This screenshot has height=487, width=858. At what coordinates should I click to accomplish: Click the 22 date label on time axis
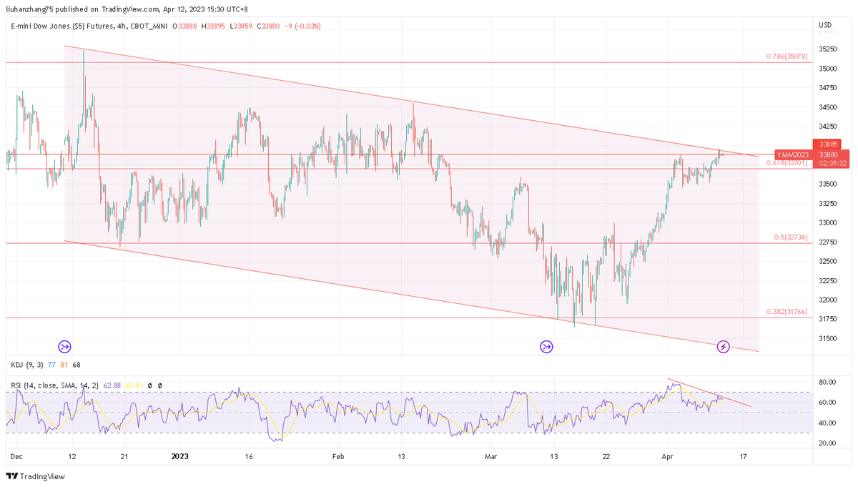point(606,455)
